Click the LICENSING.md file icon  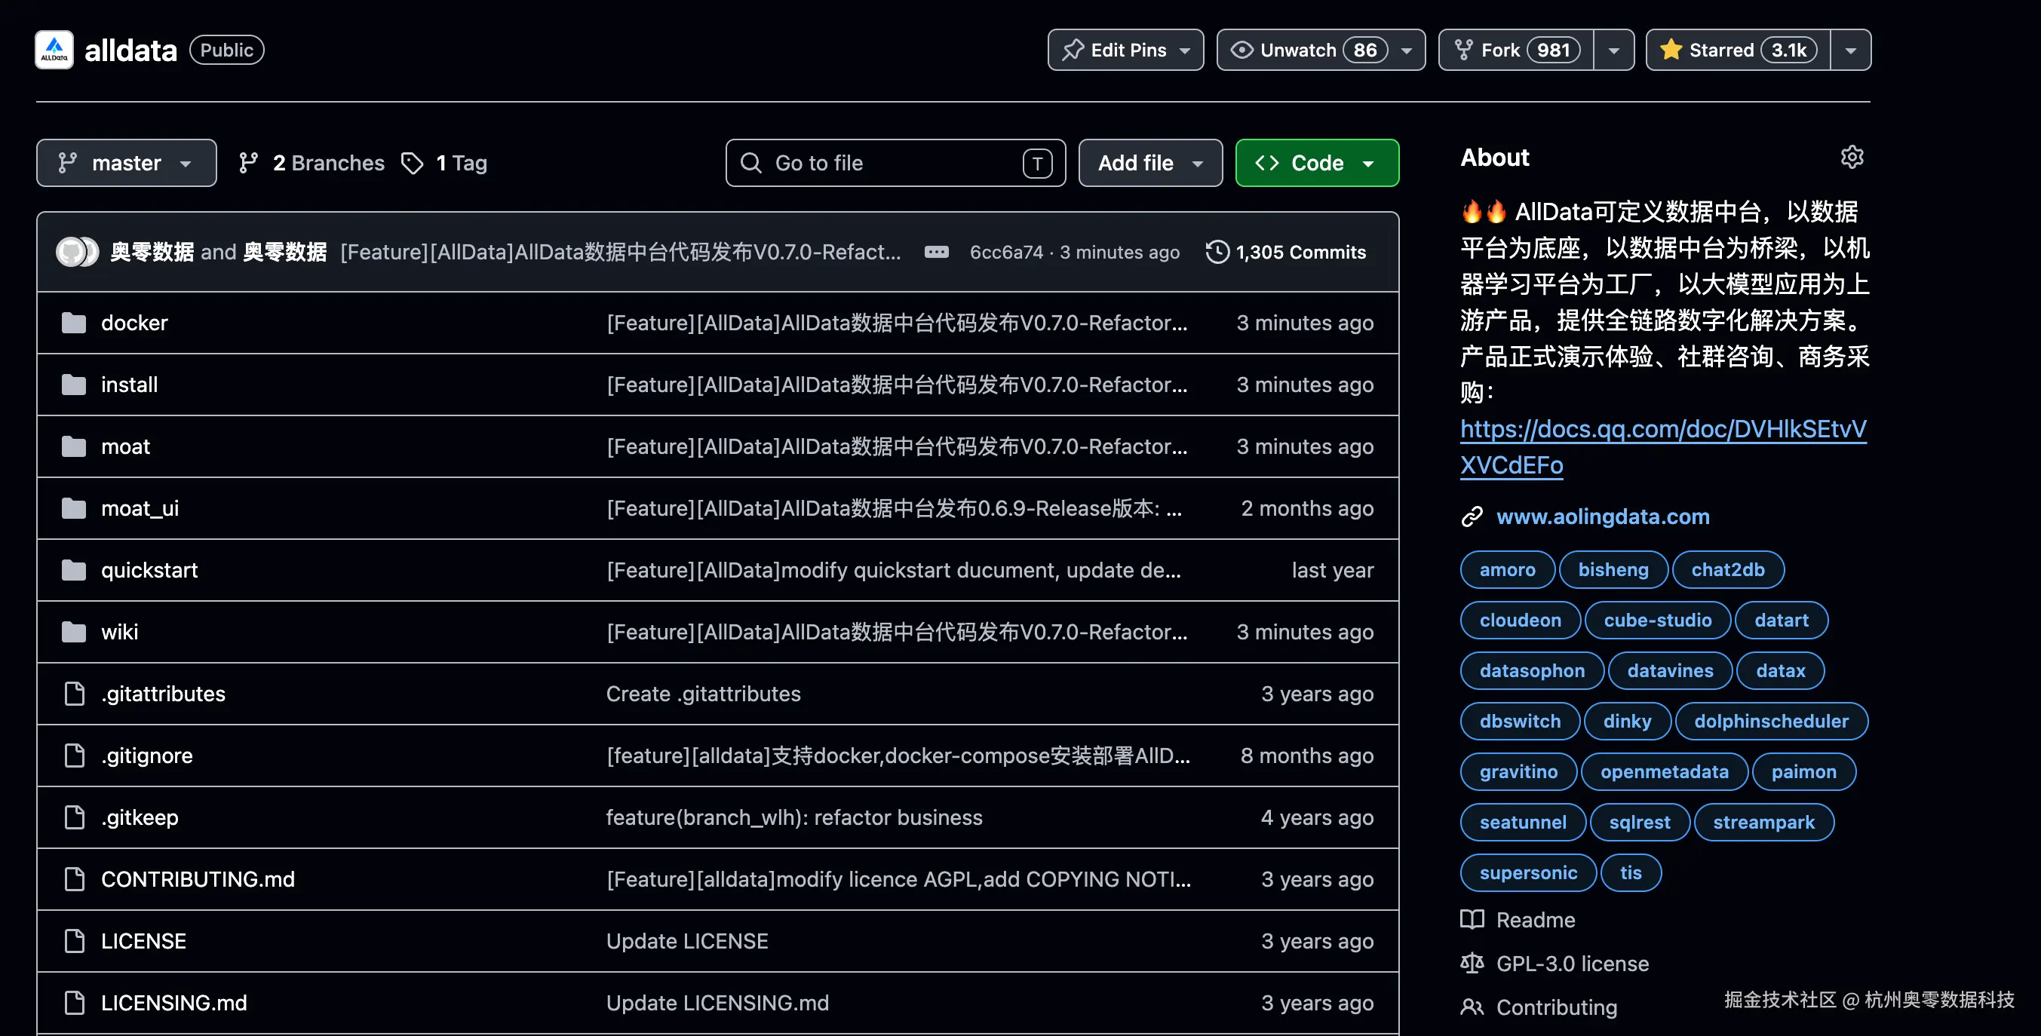[x=75, y=1002]
